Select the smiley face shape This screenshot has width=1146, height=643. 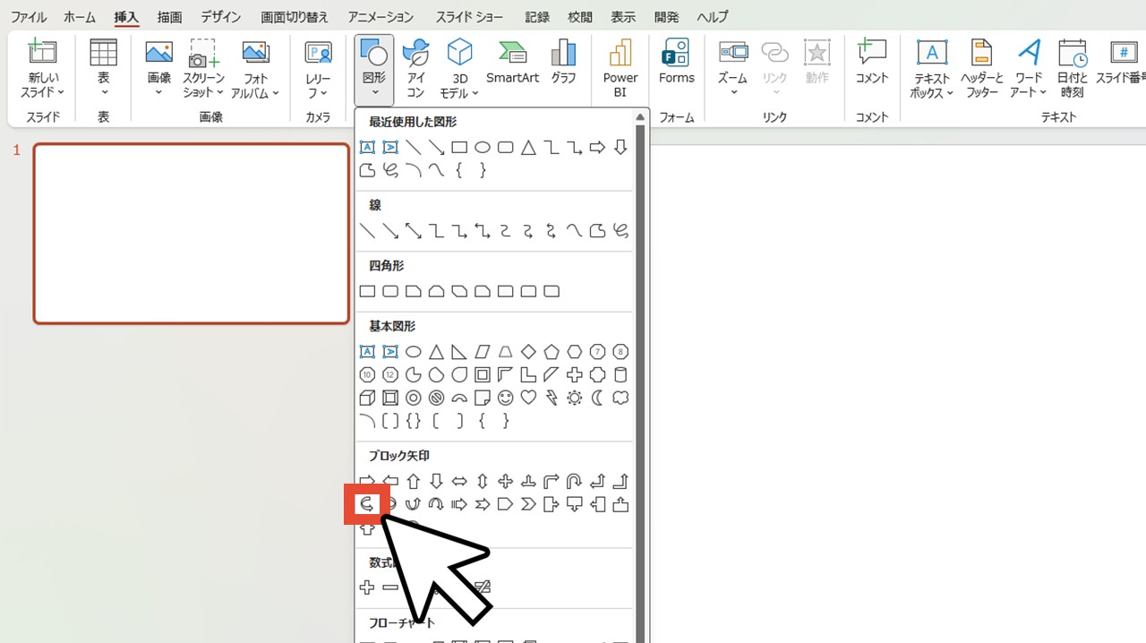506,398
